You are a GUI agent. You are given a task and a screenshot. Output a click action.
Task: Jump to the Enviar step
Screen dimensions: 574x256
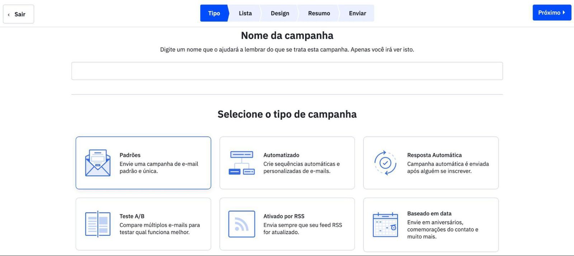pyautogui.click(x=357, y=13)
